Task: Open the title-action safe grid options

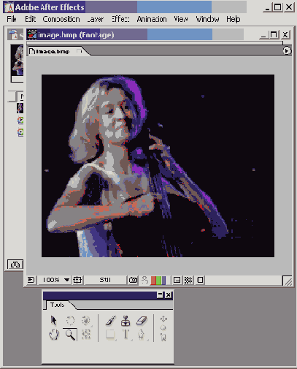Action: [x=77, y=280]
